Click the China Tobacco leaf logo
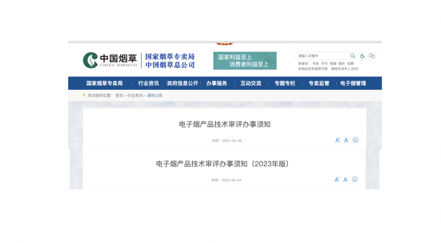This screenshot has width=441, height=243. [91, 60]
